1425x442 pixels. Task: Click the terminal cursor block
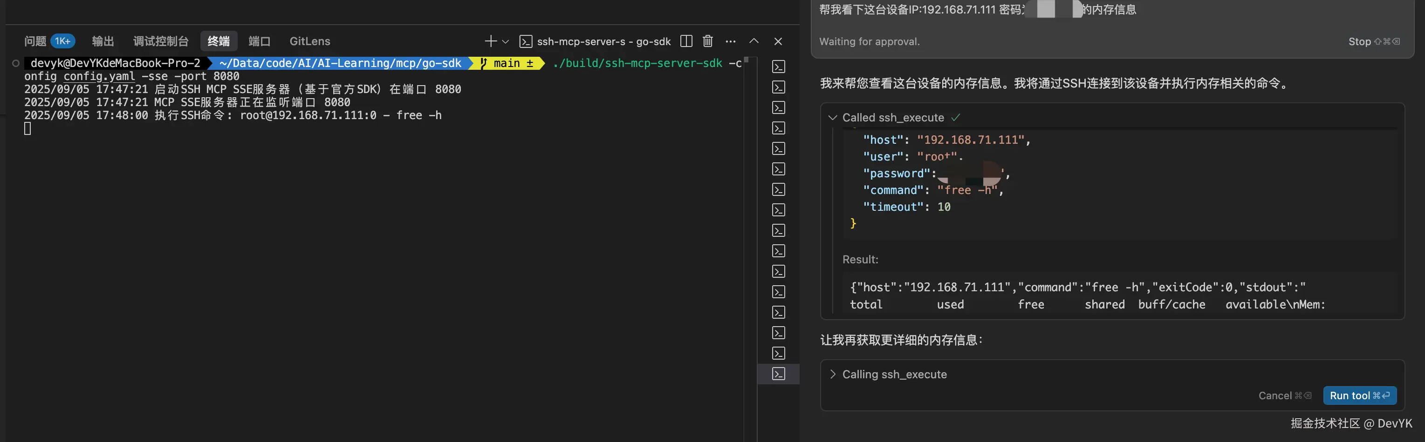click(x=27, y=129)
